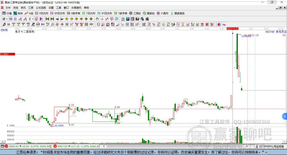
Task: Click the 日K线 label
Action: [4, 30]
